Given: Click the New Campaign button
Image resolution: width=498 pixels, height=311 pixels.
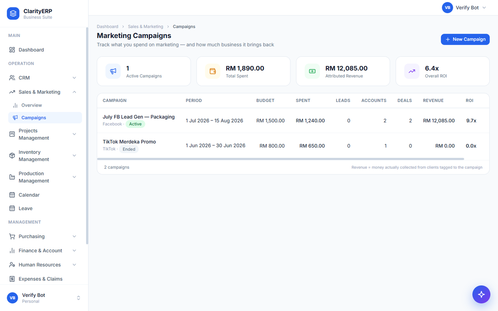Looking at the screenshot, I should pos(465,39).
